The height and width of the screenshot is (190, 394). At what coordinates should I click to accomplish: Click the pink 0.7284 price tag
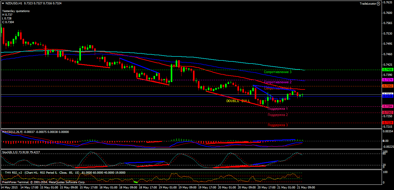388,106
